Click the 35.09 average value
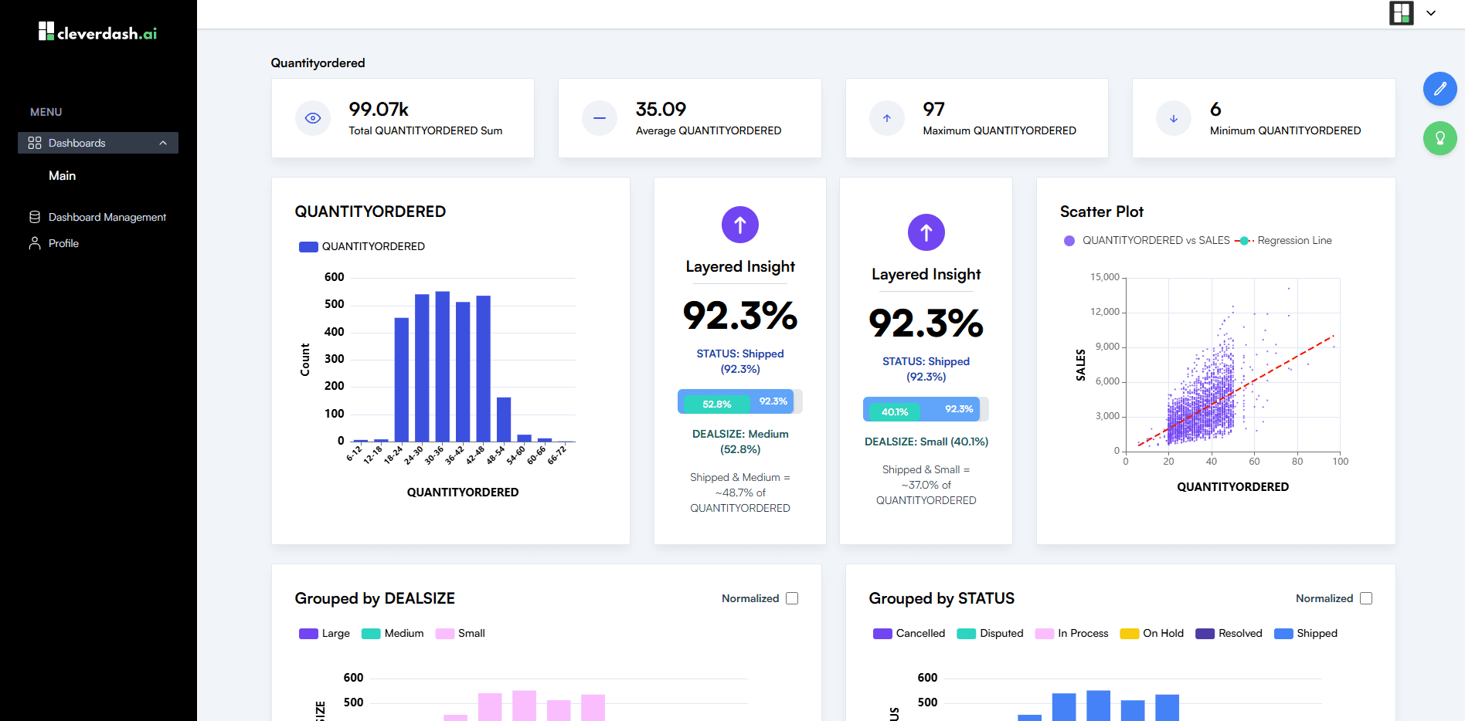The height and width of the screenshot is (721, 1465). (661, 109)
